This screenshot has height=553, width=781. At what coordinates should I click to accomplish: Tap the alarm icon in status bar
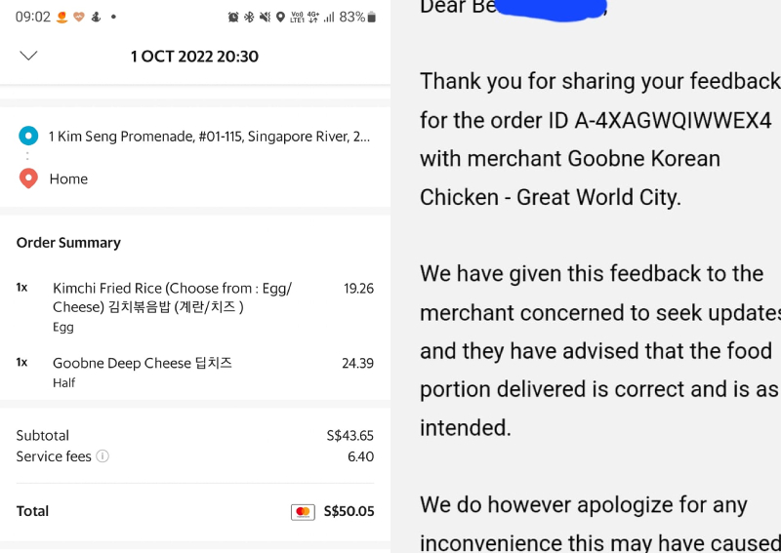tap(233, 18)
